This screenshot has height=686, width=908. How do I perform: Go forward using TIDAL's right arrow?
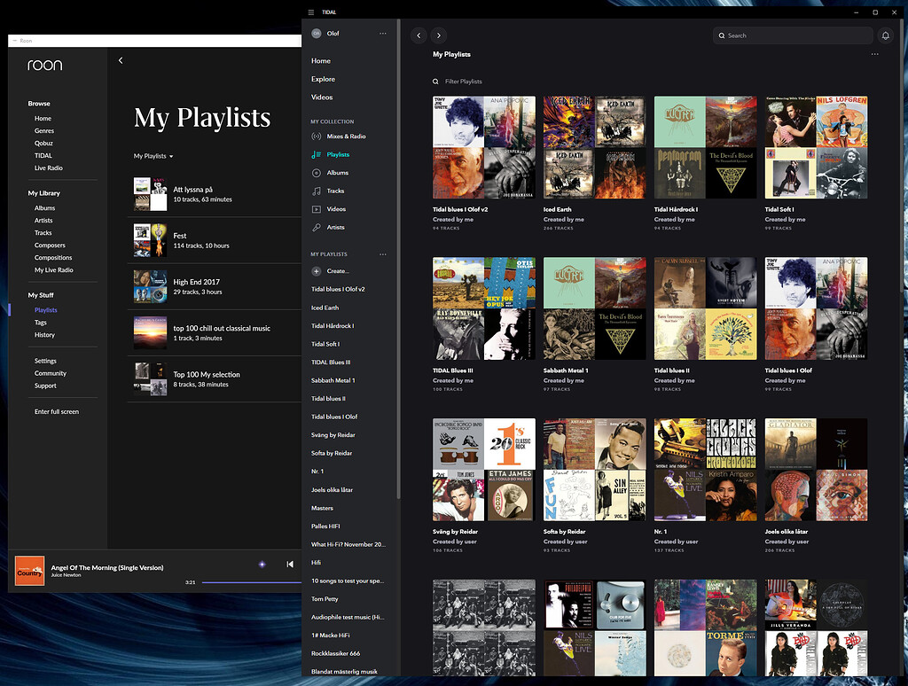click(x=438, y=35)
